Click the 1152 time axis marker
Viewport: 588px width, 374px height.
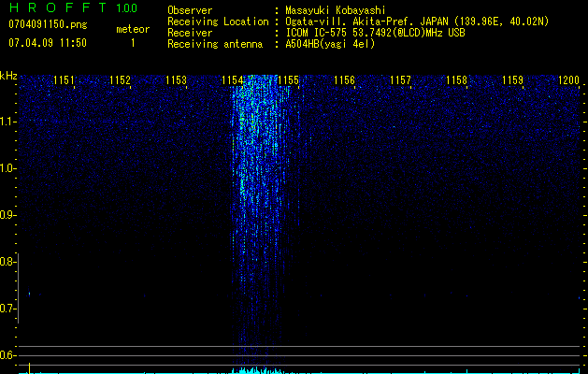point(120,80)
